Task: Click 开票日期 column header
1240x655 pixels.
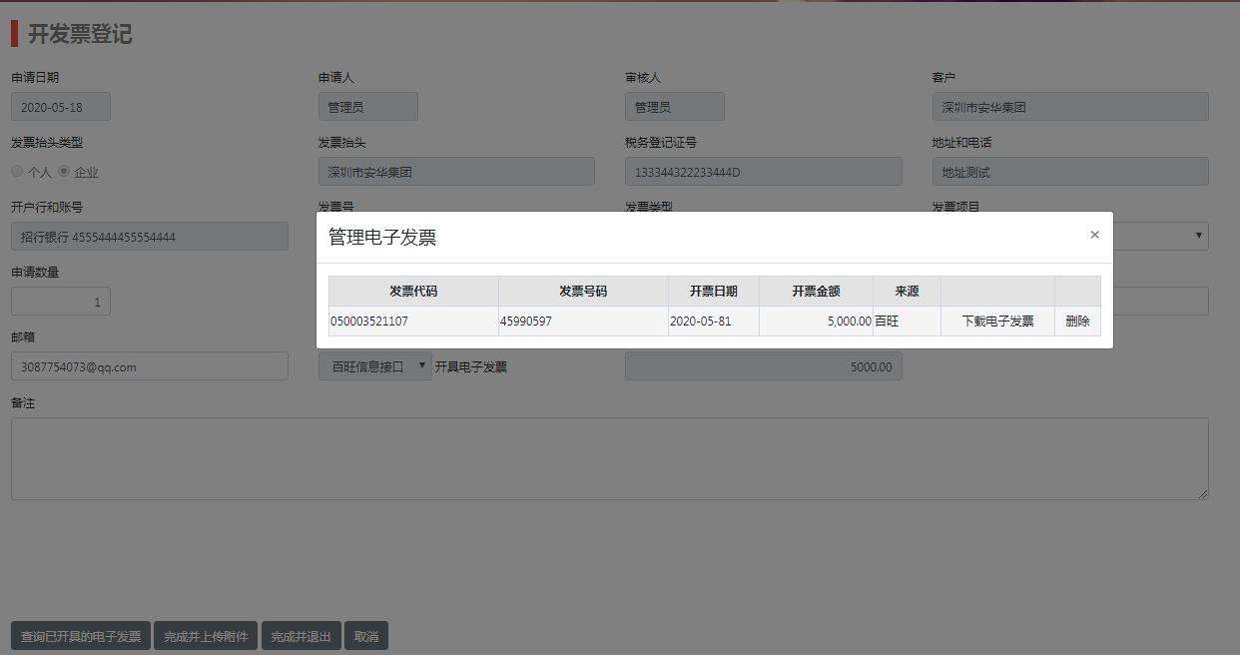Action: point(714,292)
